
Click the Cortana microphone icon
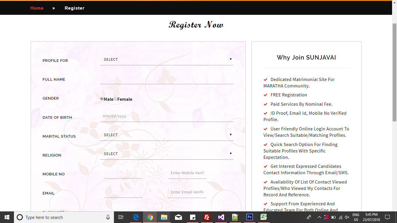coord(108,217)
